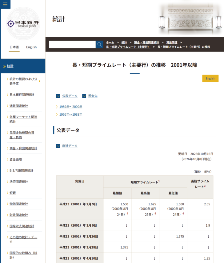Click the 1.625 highest rate value
Image resolution: width=224 pixels, height=263 pixels.
click(152, 204)
